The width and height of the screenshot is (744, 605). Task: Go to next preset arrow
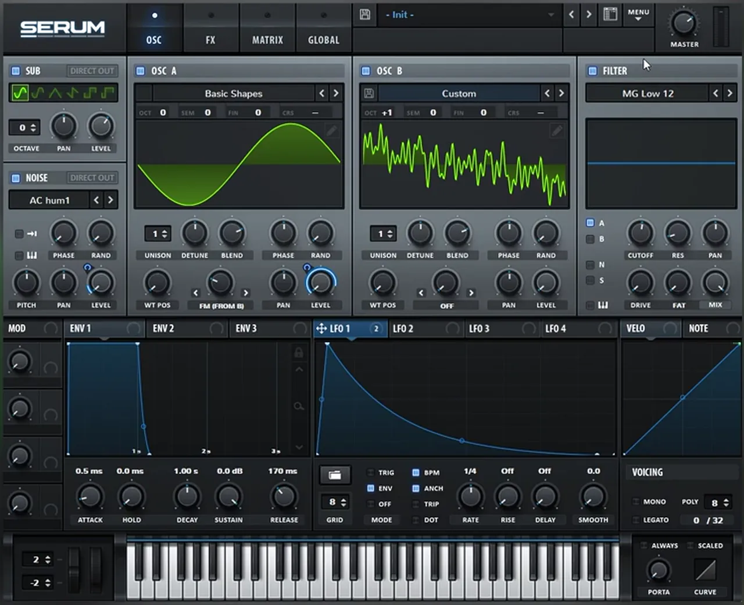tap(589, 15)
